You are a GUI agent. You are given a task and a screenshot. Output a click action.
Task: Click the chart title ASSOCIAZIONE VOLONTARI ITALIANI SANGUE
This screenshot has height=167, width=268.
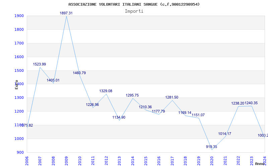(x=134, y=4)
